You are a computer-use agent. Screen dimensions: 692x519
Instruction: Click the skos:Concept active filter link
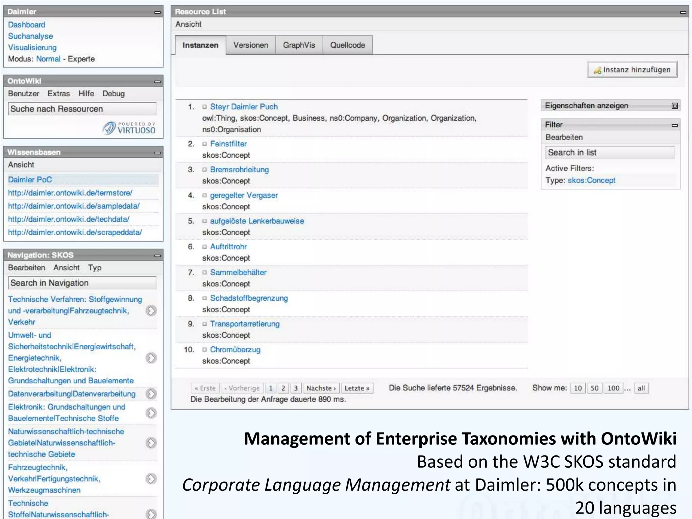point(591,180)
